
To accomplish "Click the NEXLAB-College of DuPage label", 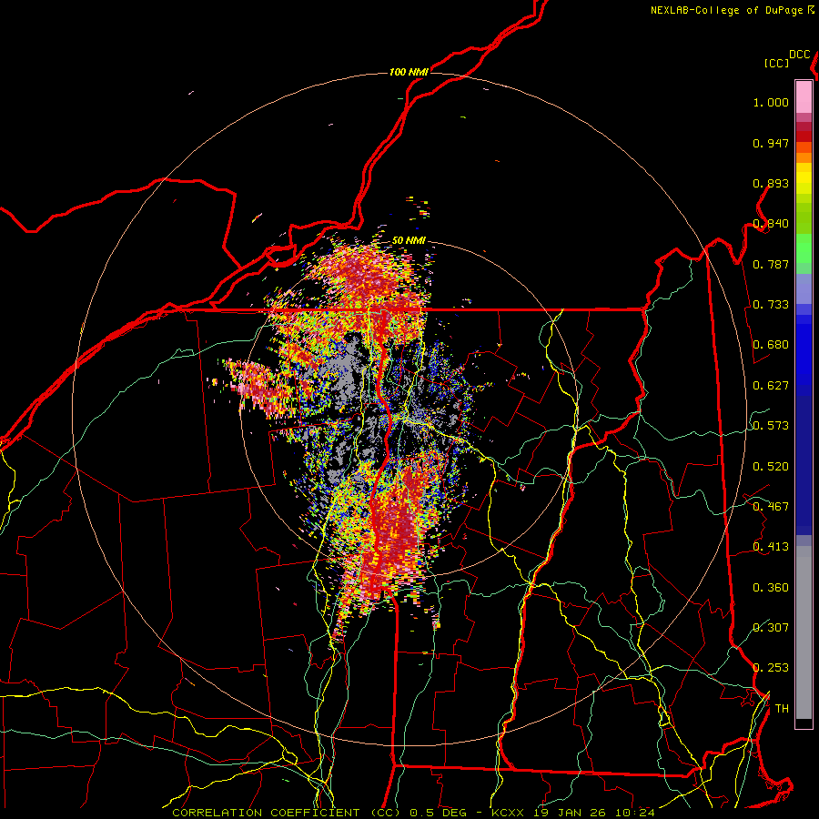I will point(726,10).
